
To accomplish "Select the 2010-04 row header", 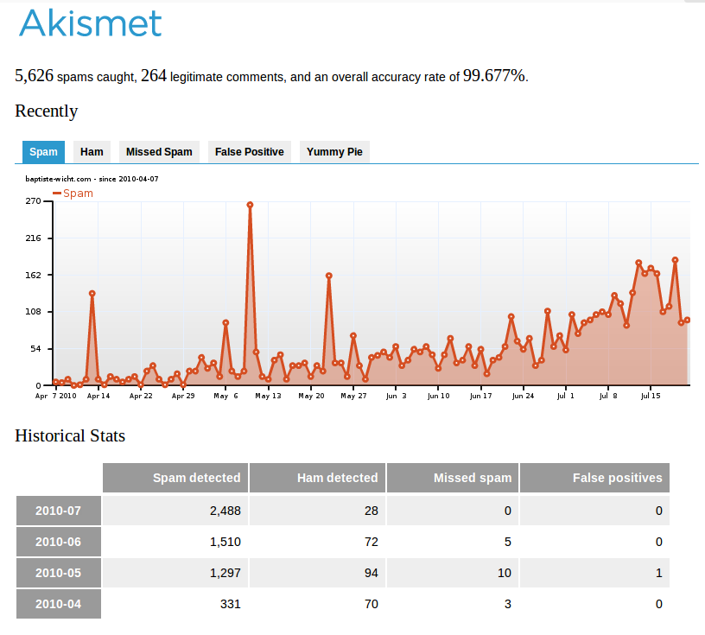I will (x=59, y=604).
